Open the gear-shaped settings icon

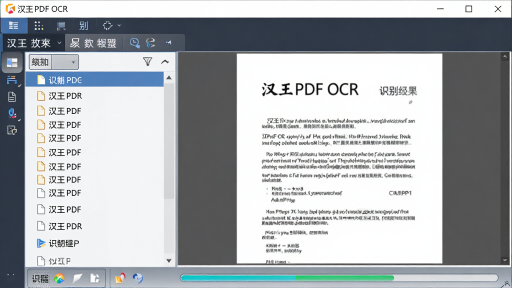(x=107, y=25)
